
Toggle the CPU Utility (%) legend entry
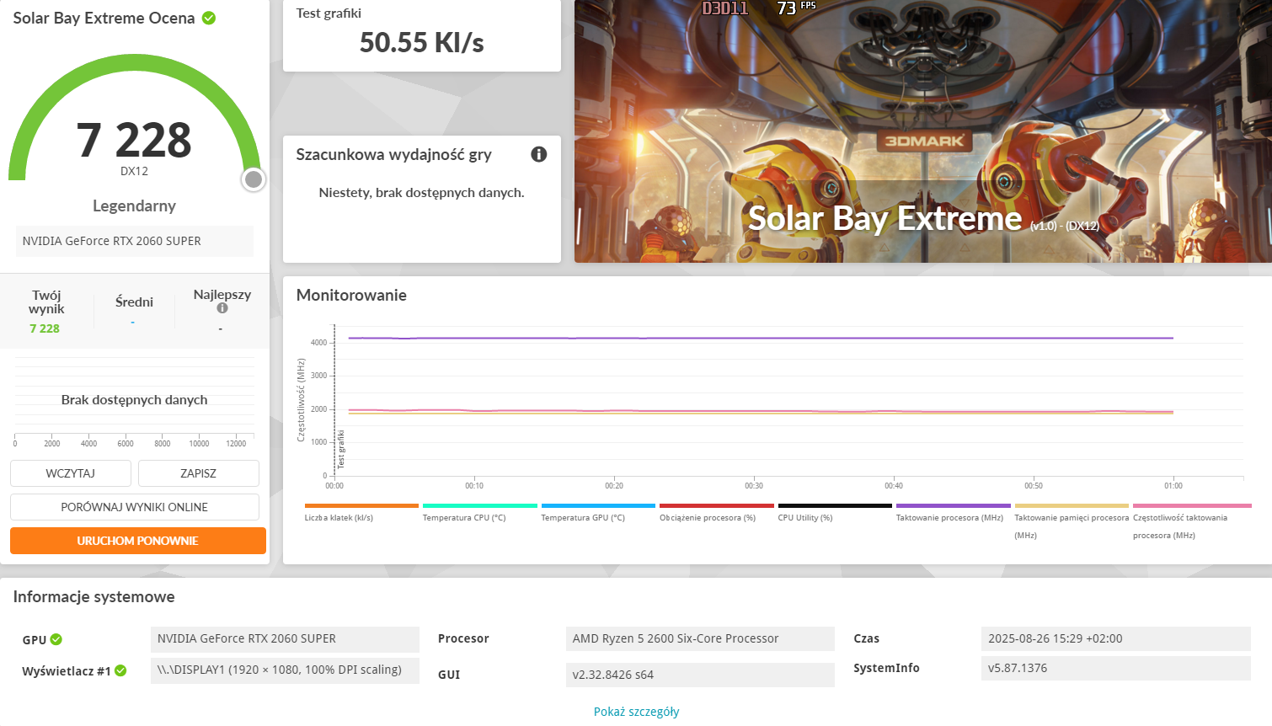[x=805, y=517]
